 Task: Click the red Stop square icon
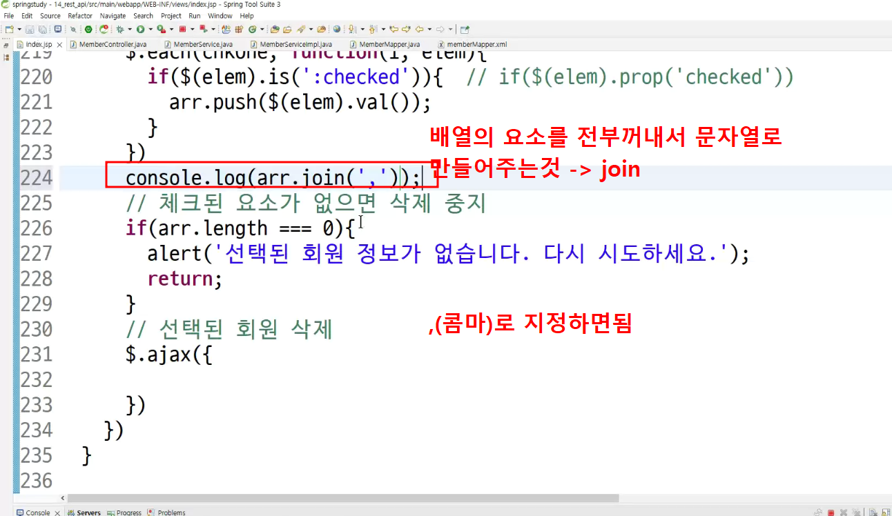point(182,29)
